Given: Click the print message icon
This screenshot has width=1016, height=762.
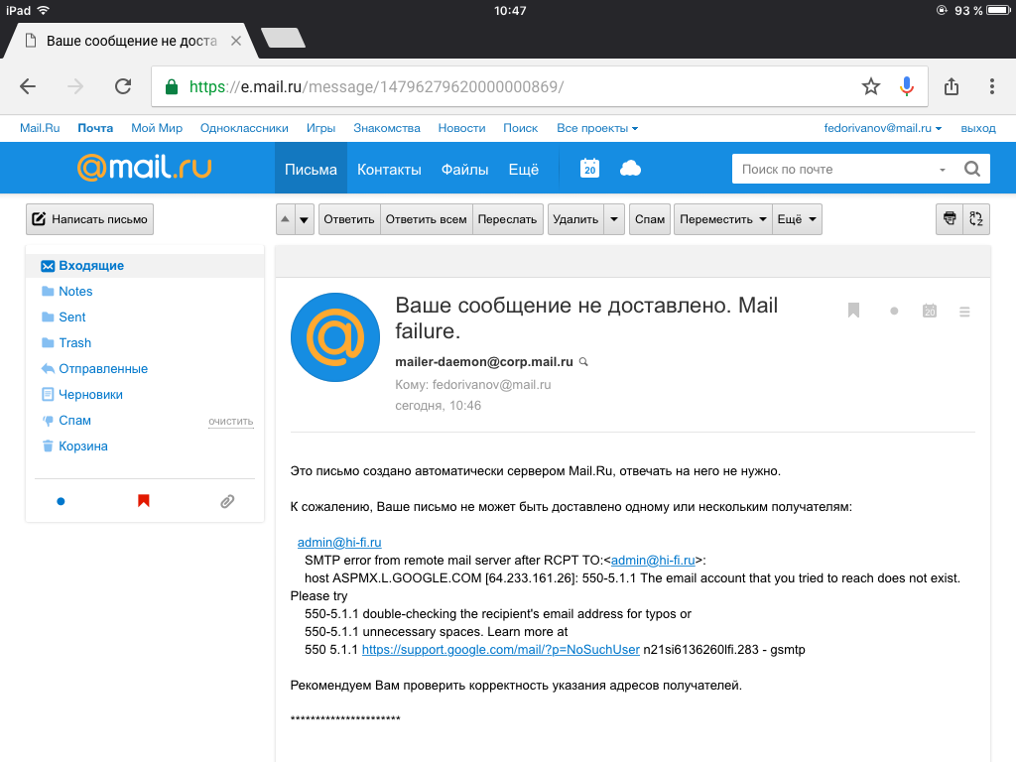Looking at the screenshot, I should [x=950, y=219].
